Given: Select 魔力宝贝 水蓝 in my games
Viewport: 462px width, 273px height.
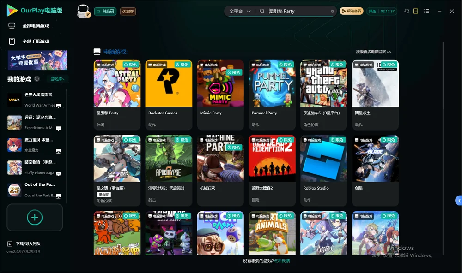Looking at the screenshot, I should point(35,145).
